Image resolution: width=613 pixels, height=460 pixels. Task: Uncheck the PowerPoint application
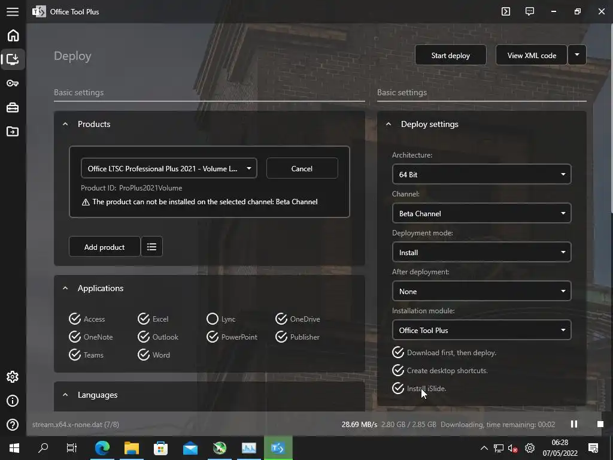click(213, 337)
